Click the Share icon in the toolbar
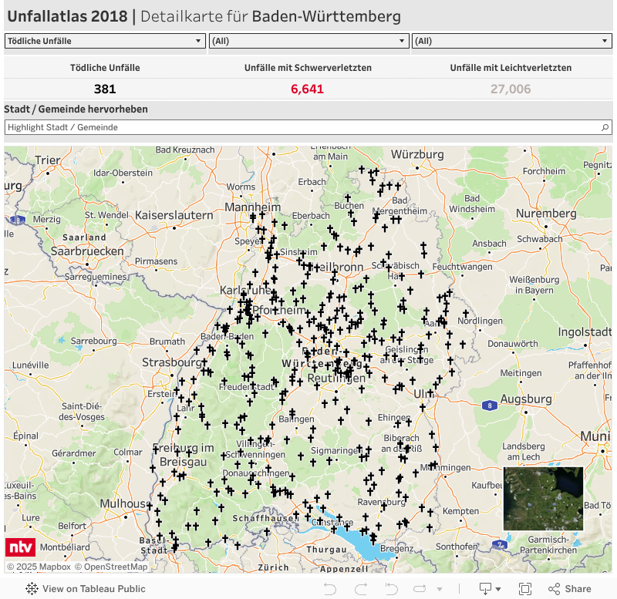Screen dimensions: 617x599 (570, 589)
